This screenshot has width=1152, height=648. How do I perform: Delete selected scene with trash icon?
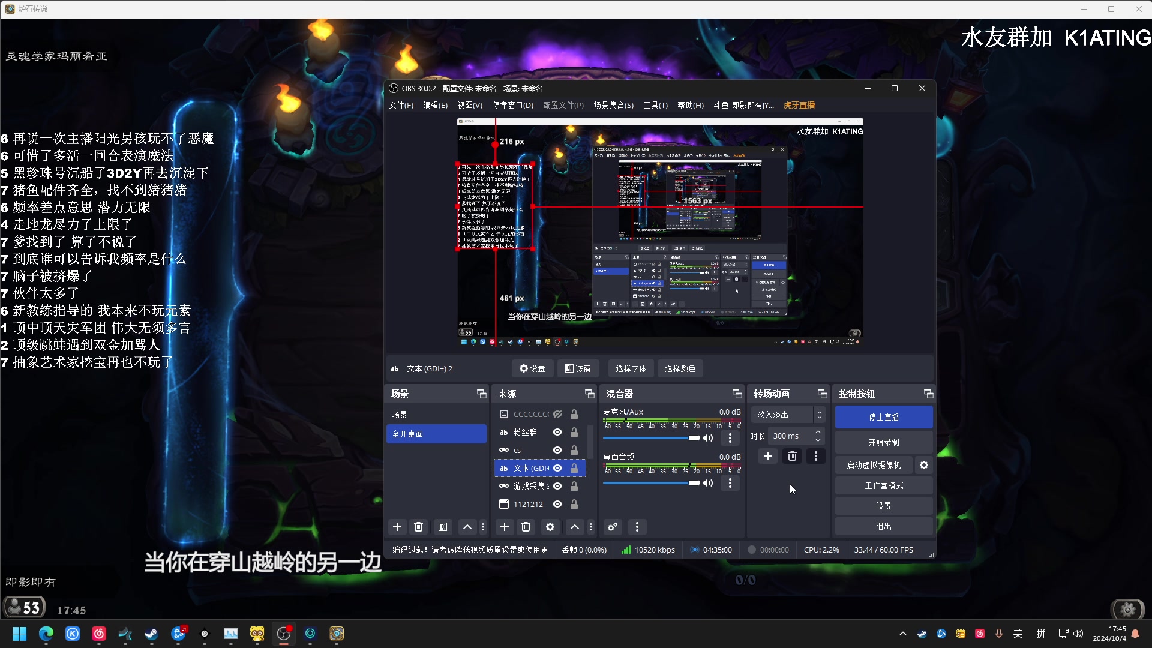coord(419,527)
